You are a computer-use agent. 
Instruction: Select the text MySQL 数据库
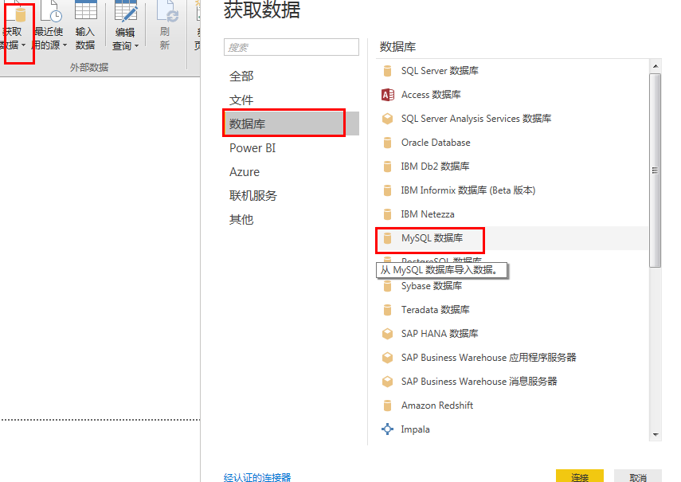[x=432, y=238]
